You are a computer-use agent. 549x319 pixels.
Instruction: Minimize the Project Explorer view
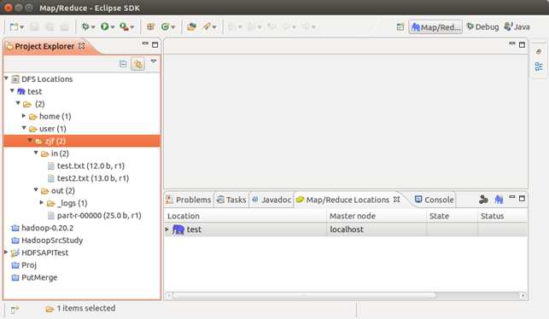click(145, 43)
